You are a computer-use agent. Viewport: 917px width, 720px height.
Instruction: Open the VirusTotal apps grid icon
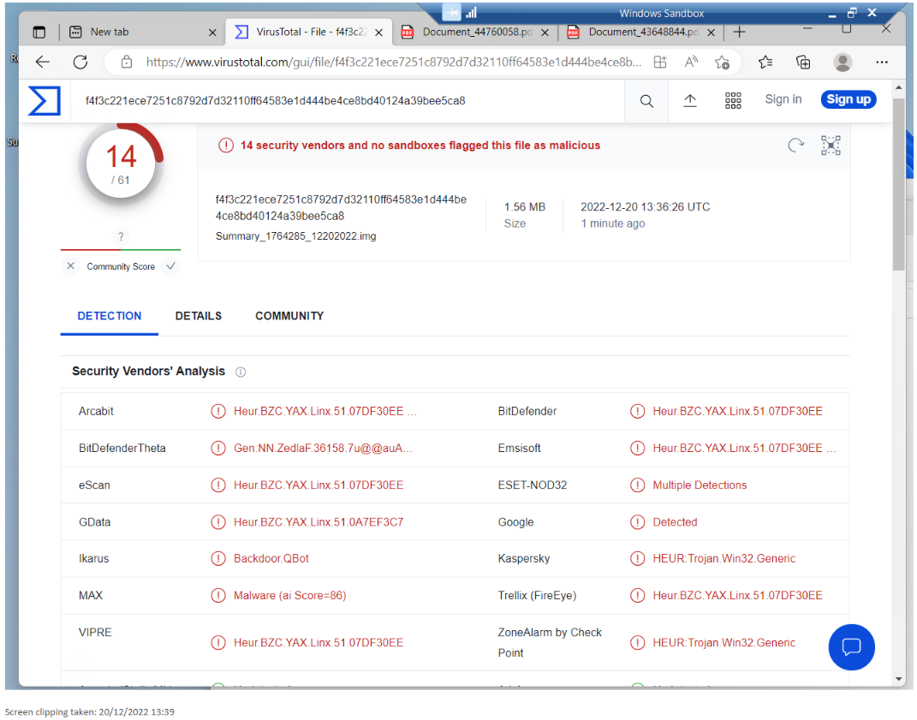tap(733, 101)
